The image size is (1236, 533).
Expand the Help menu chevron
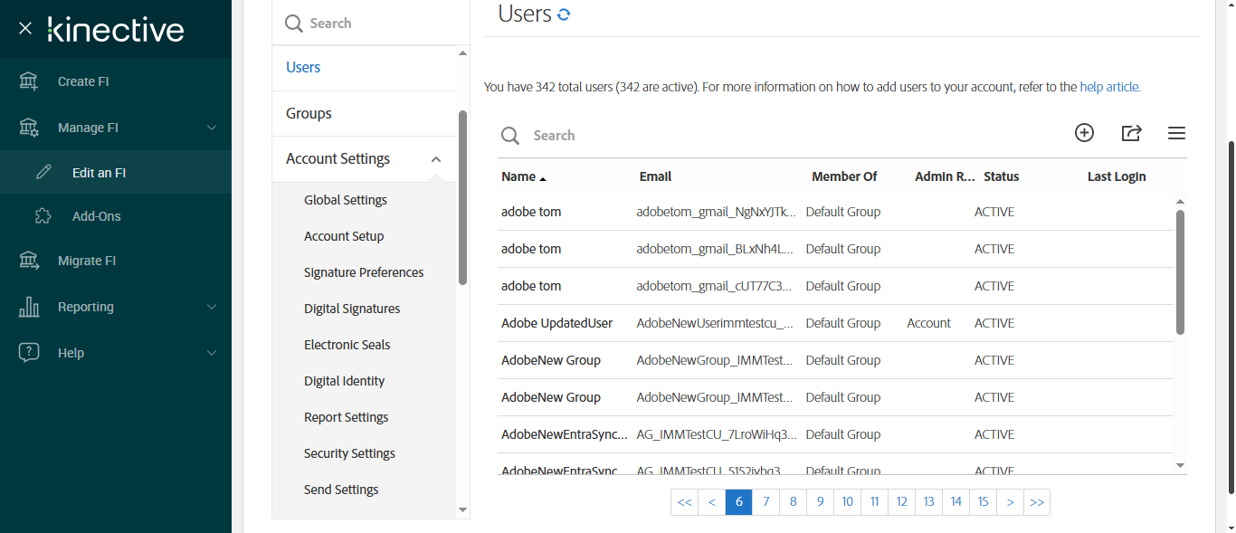click(212, 353)
